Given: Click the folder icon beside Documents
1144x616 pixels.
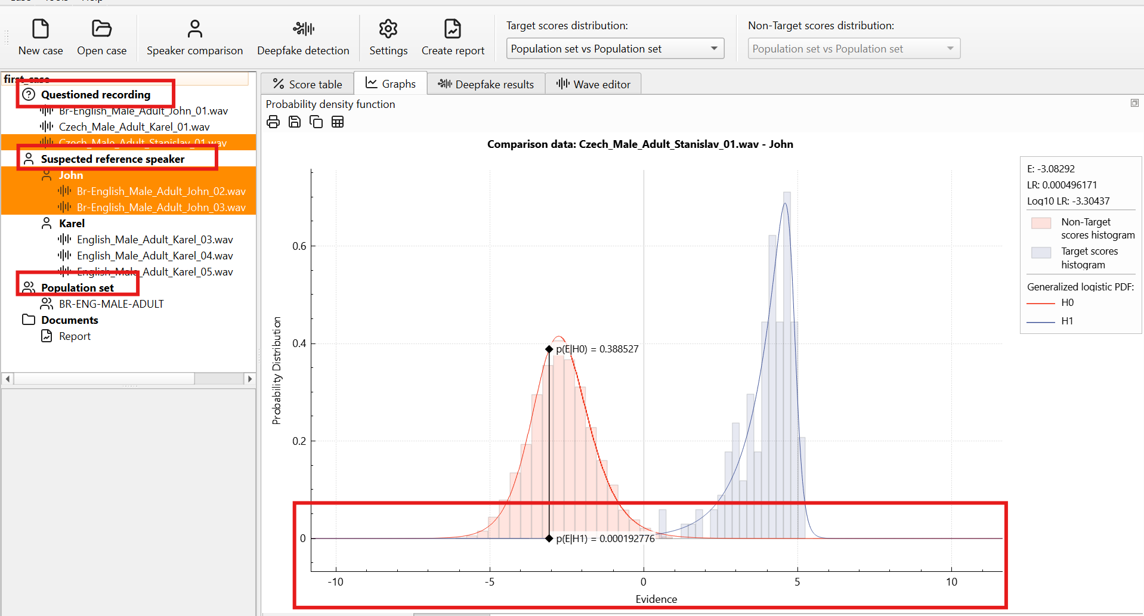Looking at the screenshot, I should (x=29, y=320).
